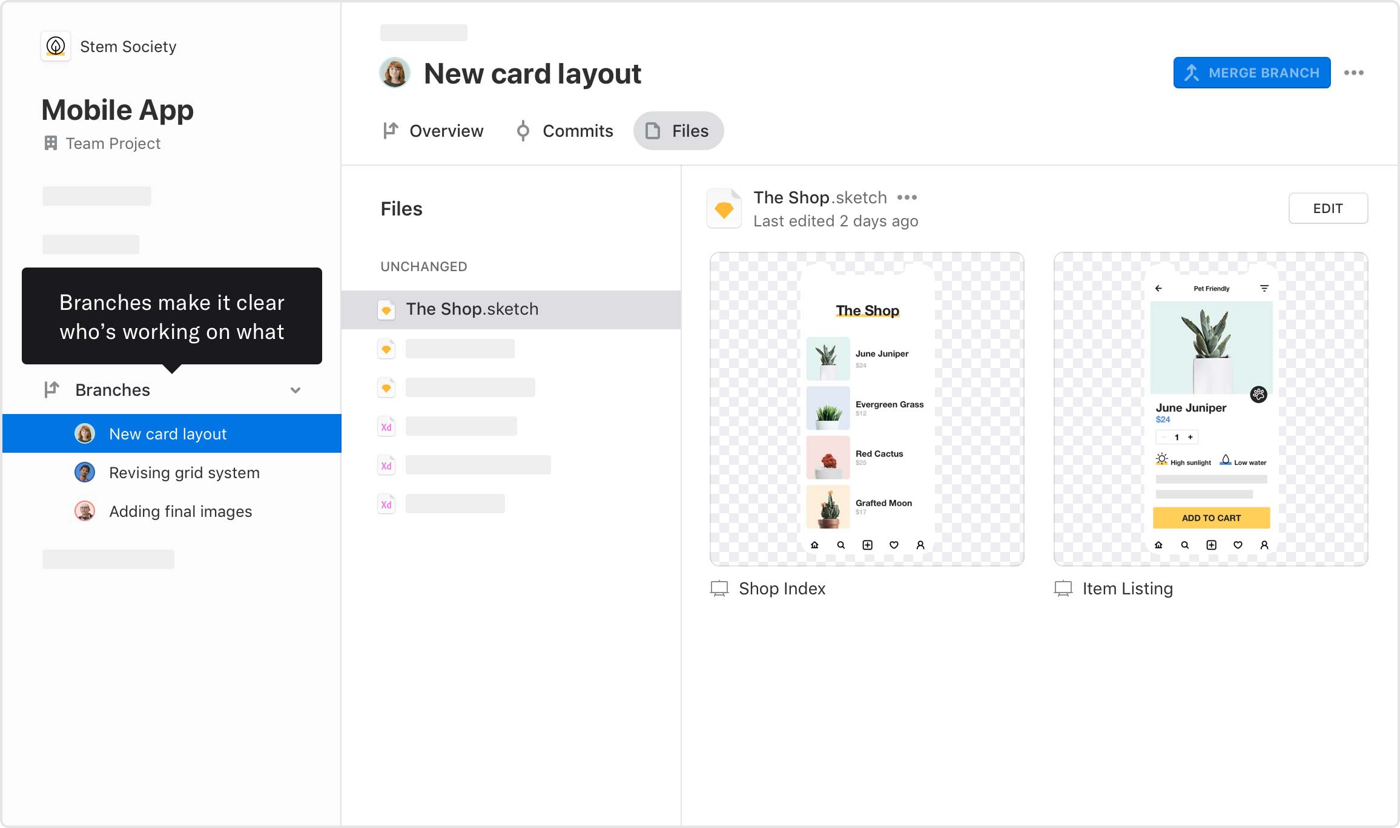Click the artboard icon next to Item Listing
1400x828 pixels.
[1063, 588]
